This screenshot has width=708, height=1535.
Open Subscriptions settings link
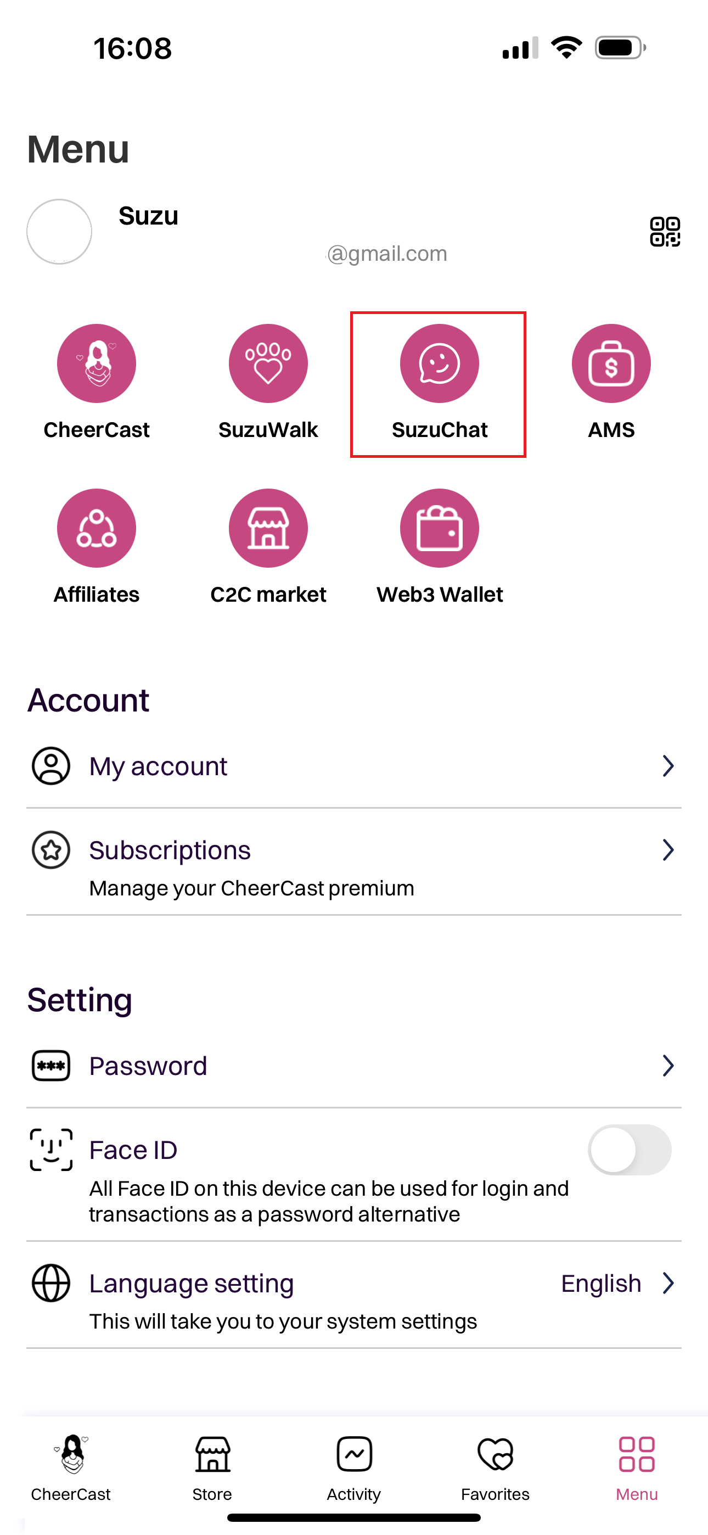pyautogui.click(x=170, y=850)
